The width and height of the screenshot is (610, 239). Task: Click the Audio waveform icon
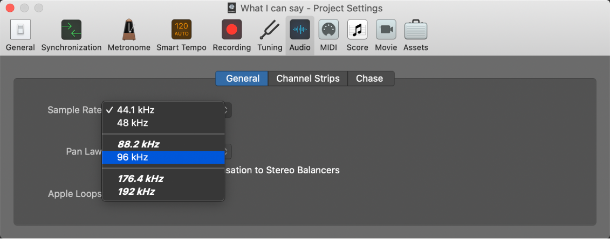point(300,30)
